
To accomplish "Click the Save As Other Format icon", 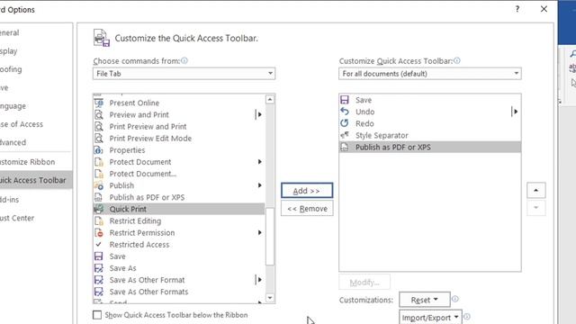I will point(99,280).
